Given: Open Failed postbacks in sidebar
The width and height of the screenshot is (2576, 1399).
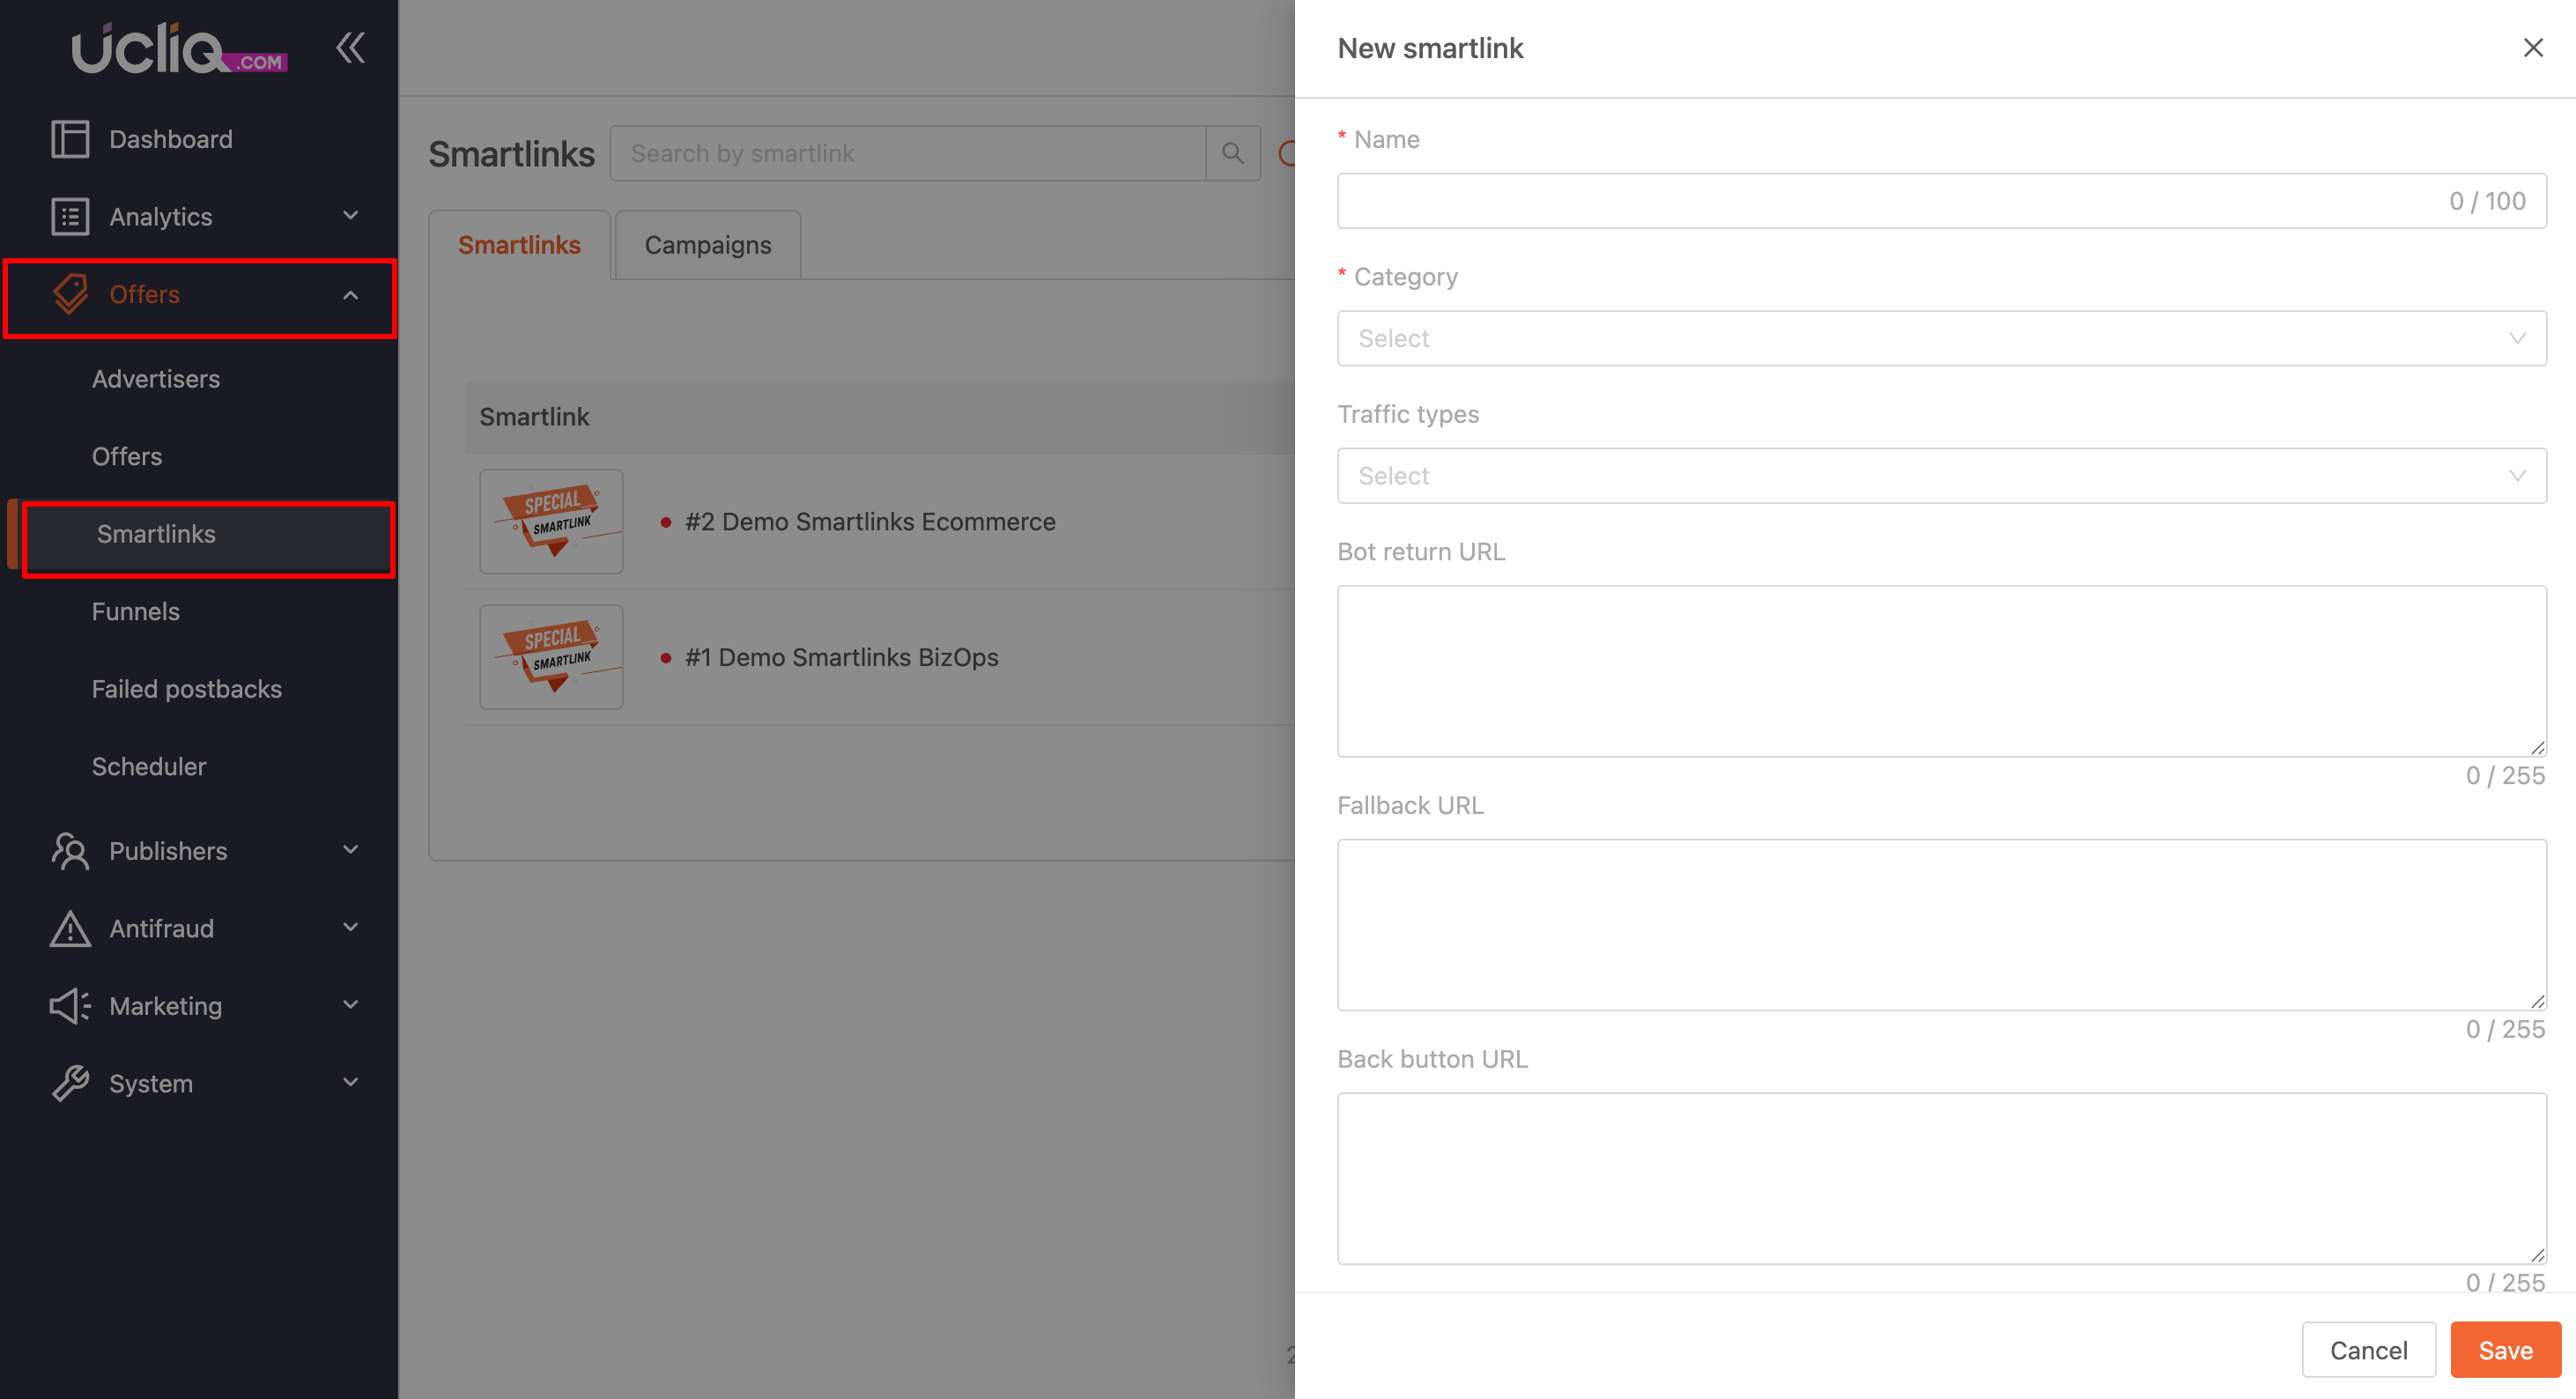Looking at the screenshot, I should point(186,689).
